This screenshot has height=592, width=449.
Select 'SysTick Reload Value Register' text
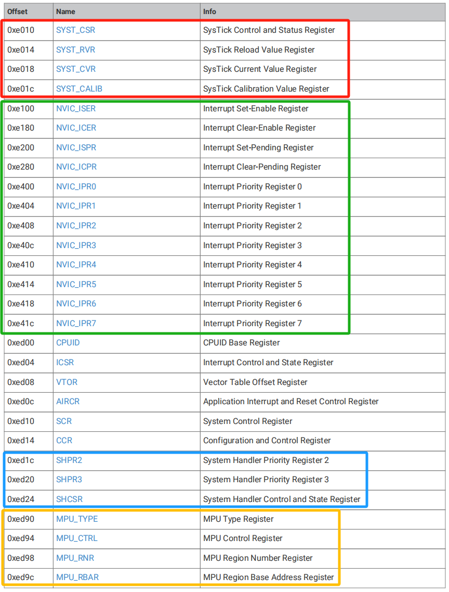point(259,50)
